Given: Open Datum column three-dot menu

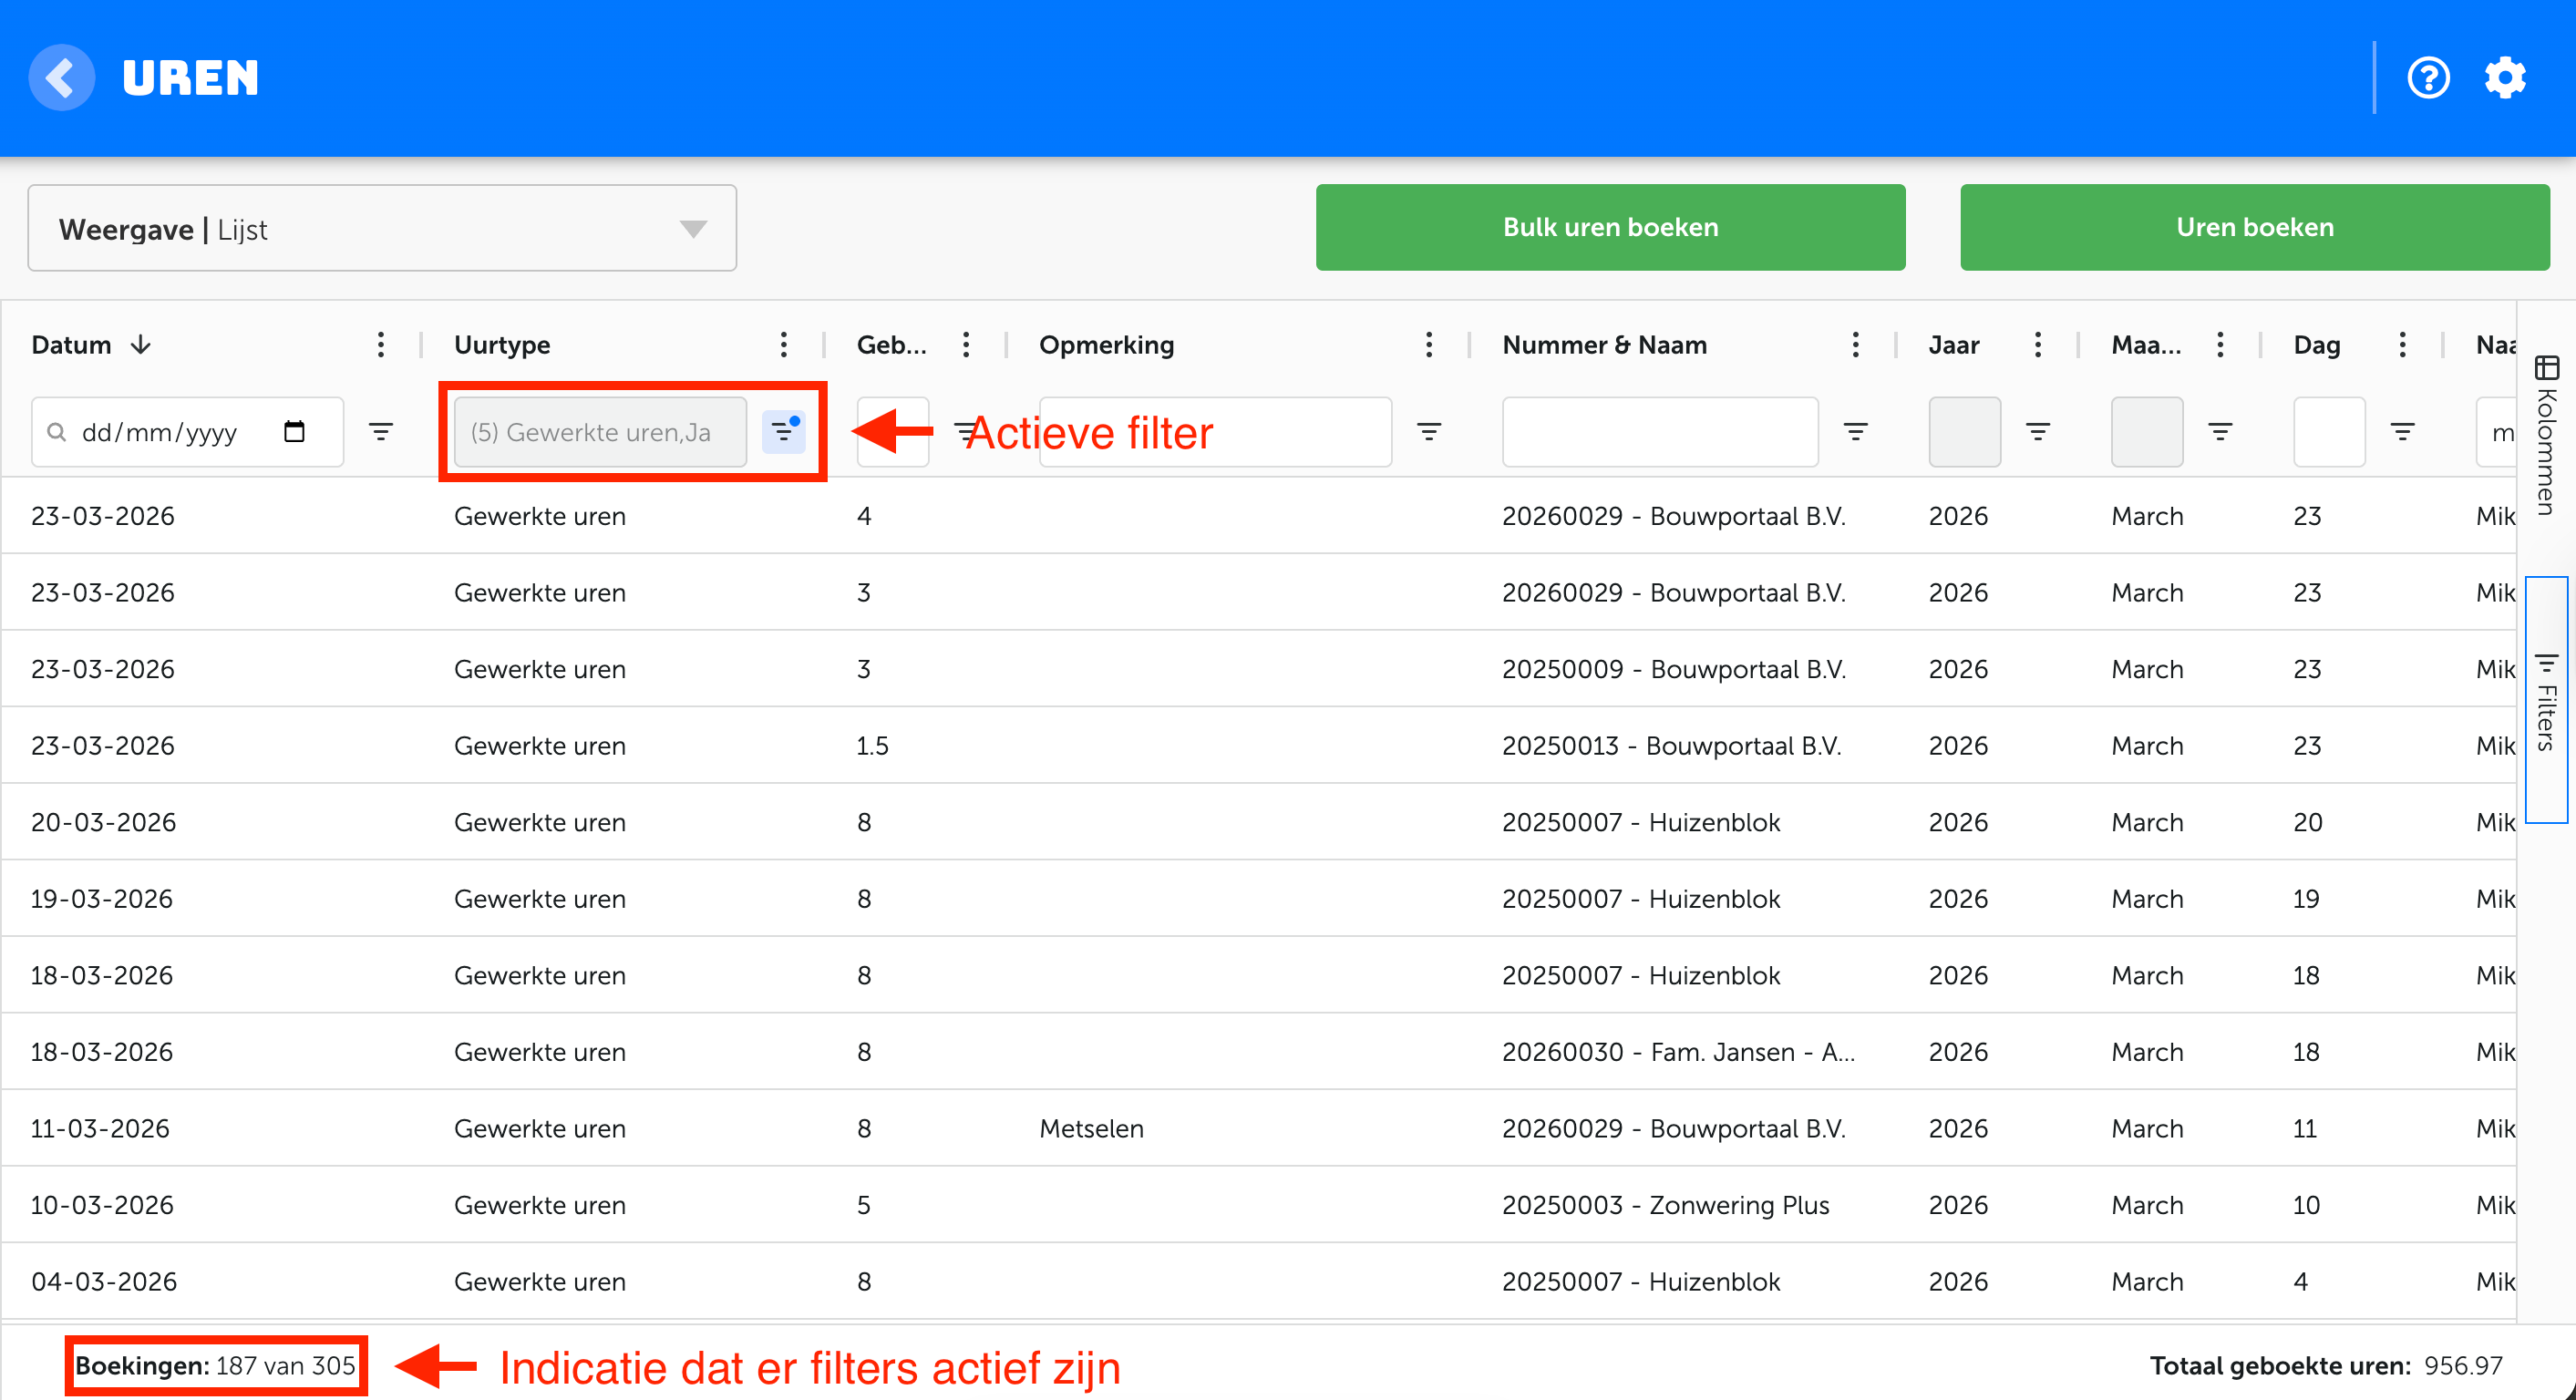Looking at the screenshot, I should point(380,344).
